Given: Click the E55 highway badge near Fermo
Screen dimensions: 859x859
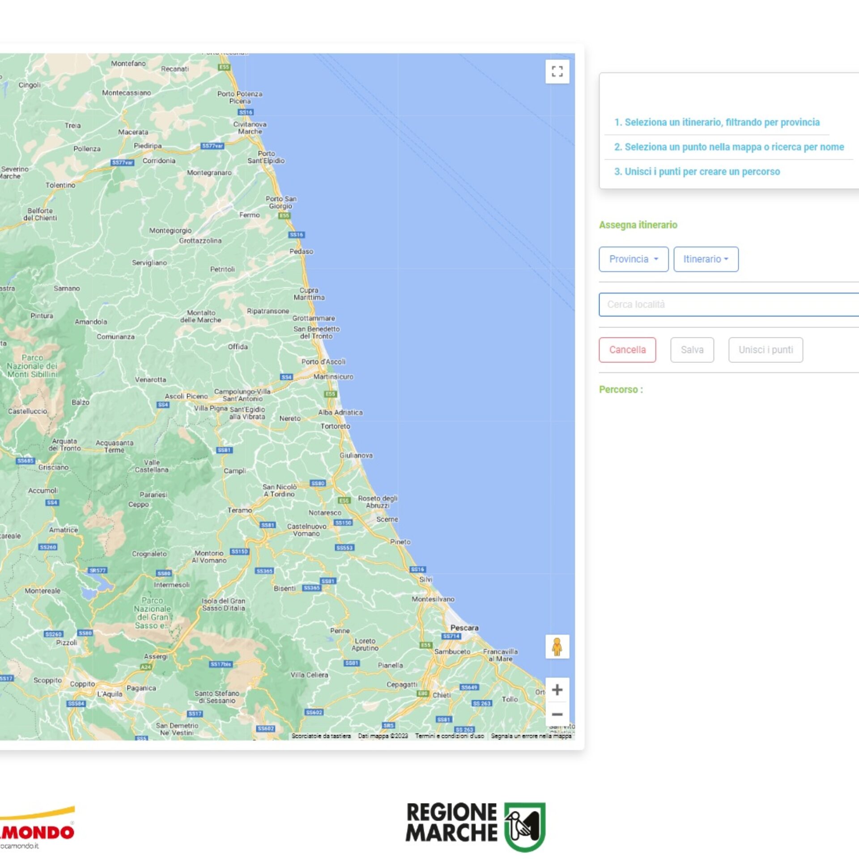Looking at the screenshot, I should (285, 216).
